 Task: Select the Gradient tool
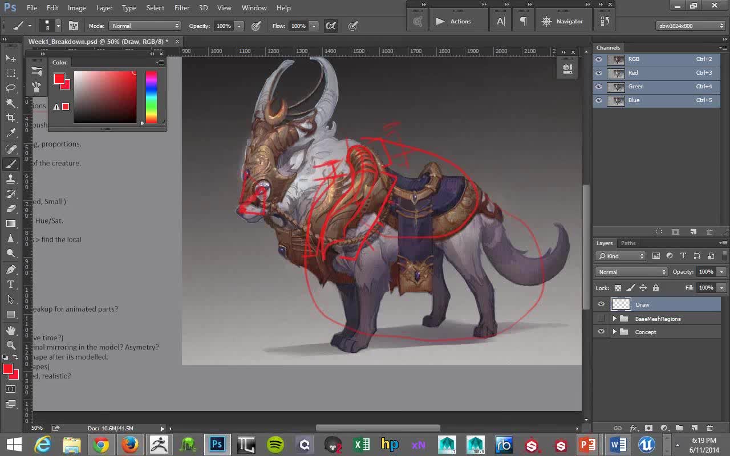pyautogui.click(x=11, y=223)
